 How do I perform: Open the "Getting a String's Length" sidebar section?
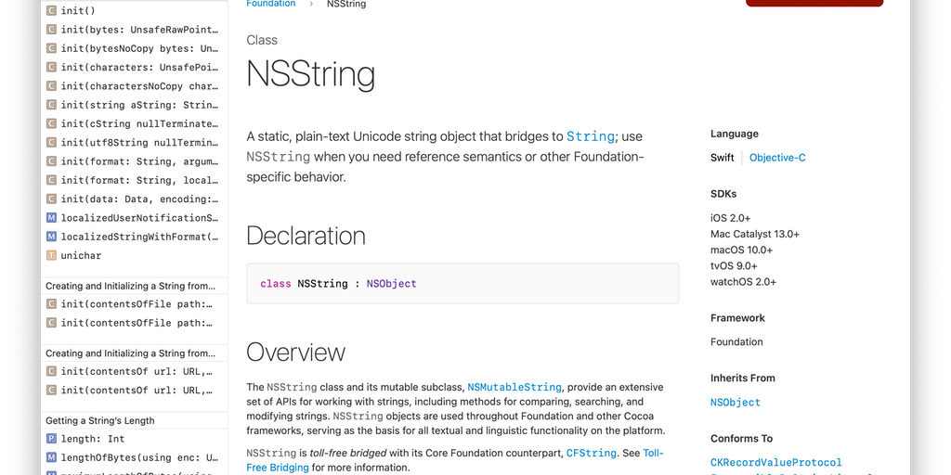[x=100, y=420]
